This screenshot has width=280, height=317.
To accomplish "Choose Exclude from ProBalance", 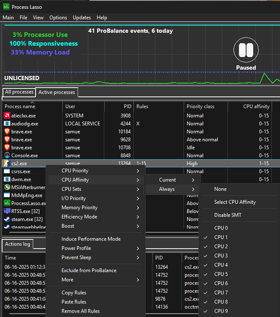I will pyautogui.click(x=95, y=270).
